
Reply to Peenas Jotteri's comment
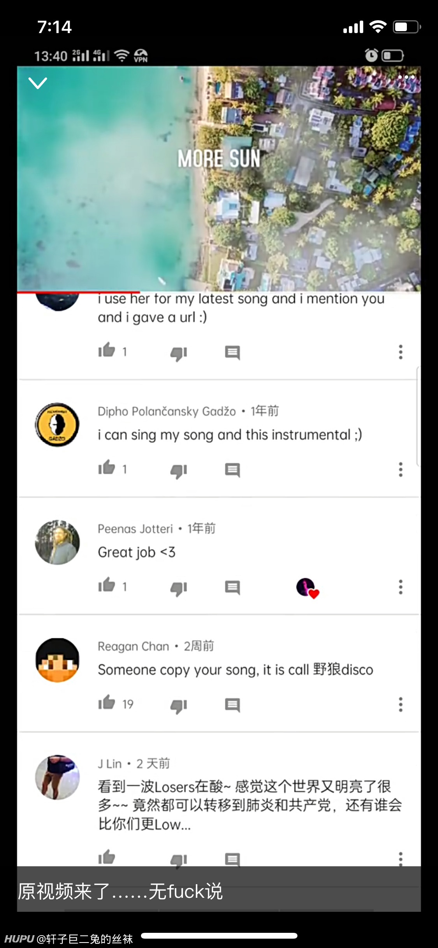pyautogui.click(x=232, y=587)
